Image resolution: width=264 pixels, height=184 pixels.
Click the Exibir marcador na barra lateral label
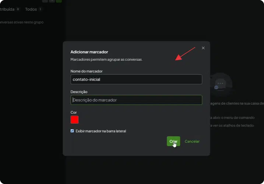pos(101,131)
